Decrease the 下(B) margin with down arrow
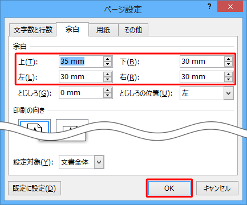Screen dimensions: 247x205 [x=229, y=64]
